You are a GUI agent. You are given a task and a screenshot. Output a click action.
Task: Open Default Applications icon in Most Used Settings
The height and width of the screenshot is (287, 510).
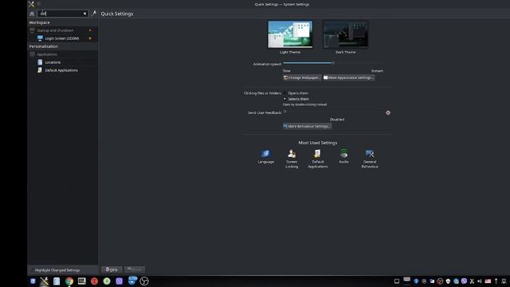(x=318, y=159)
